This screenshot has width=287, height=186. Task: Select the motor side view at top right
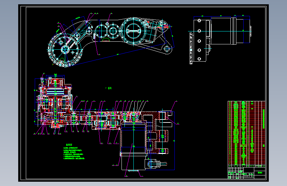(220, 39)
